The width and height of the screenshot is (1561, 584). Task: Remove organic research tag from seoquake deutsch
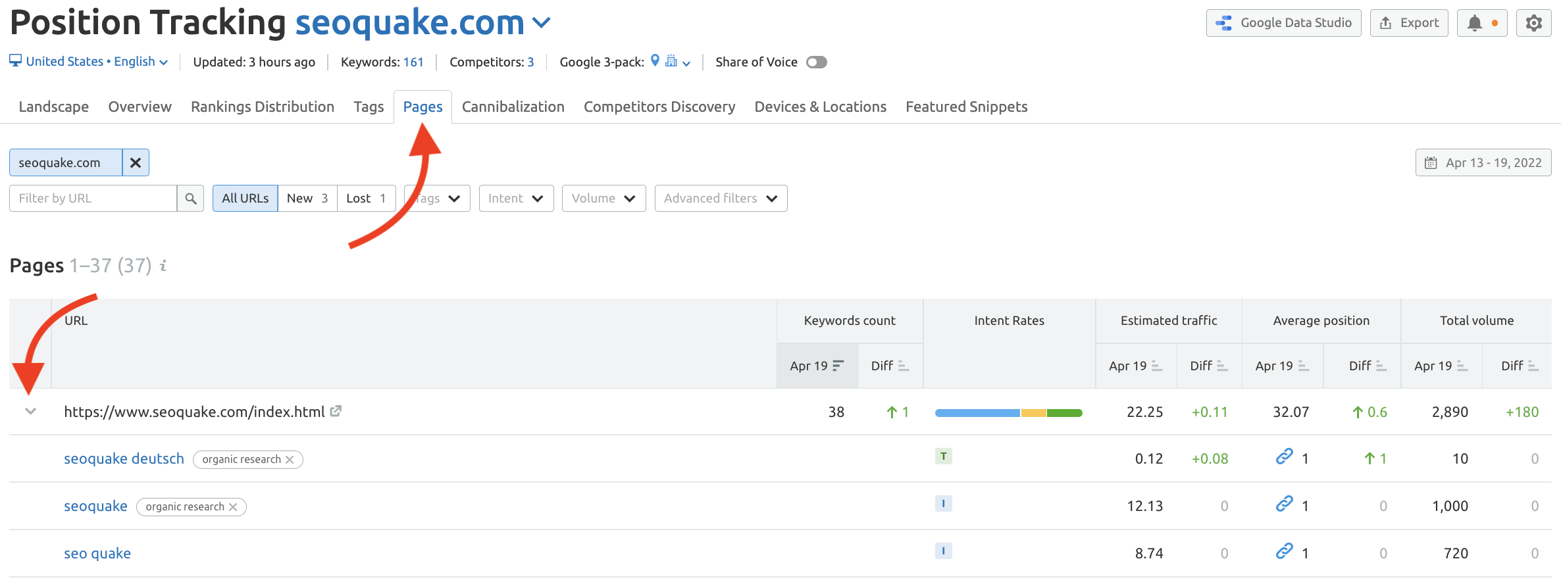(290, 459)
